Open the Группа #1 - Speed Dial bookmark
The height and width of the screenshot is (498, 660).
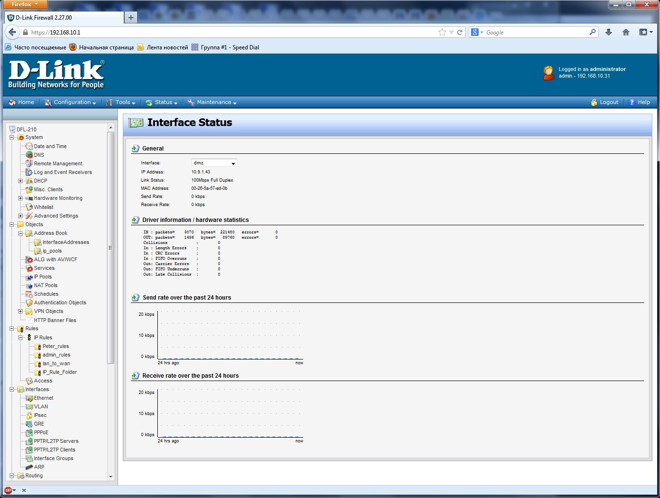coord(225,47)
